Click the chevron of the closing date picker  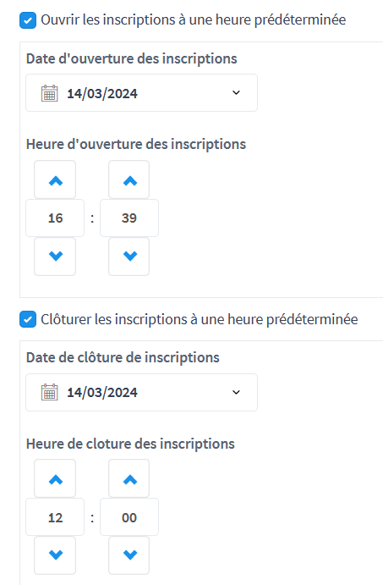pyautogui.click(x=236, y=392)
